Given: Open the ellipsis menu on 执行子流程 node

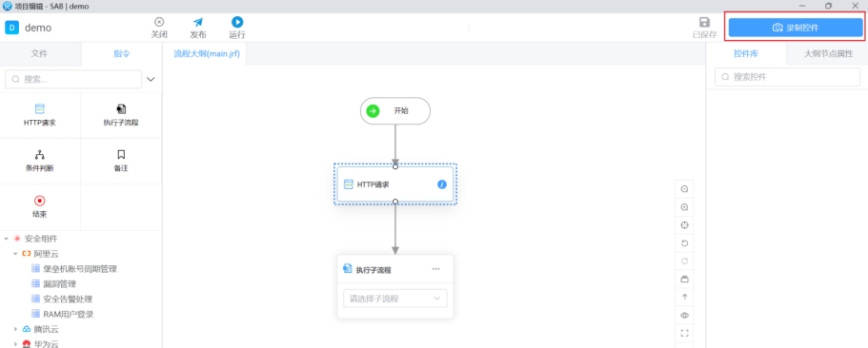Looking at the screenshot, I should coord(435,269).
